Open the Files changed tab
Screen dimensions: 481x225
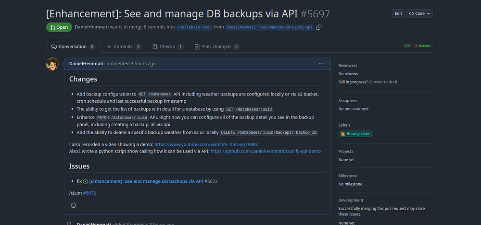click(x=216, y=47)
